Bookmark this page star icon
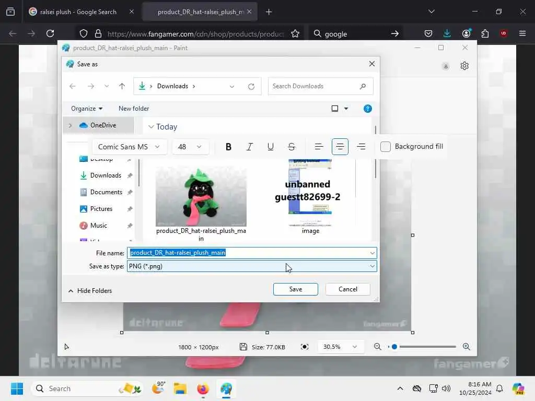Image resolution: width=535 pixels, height=401 pixels. point(295,34)
